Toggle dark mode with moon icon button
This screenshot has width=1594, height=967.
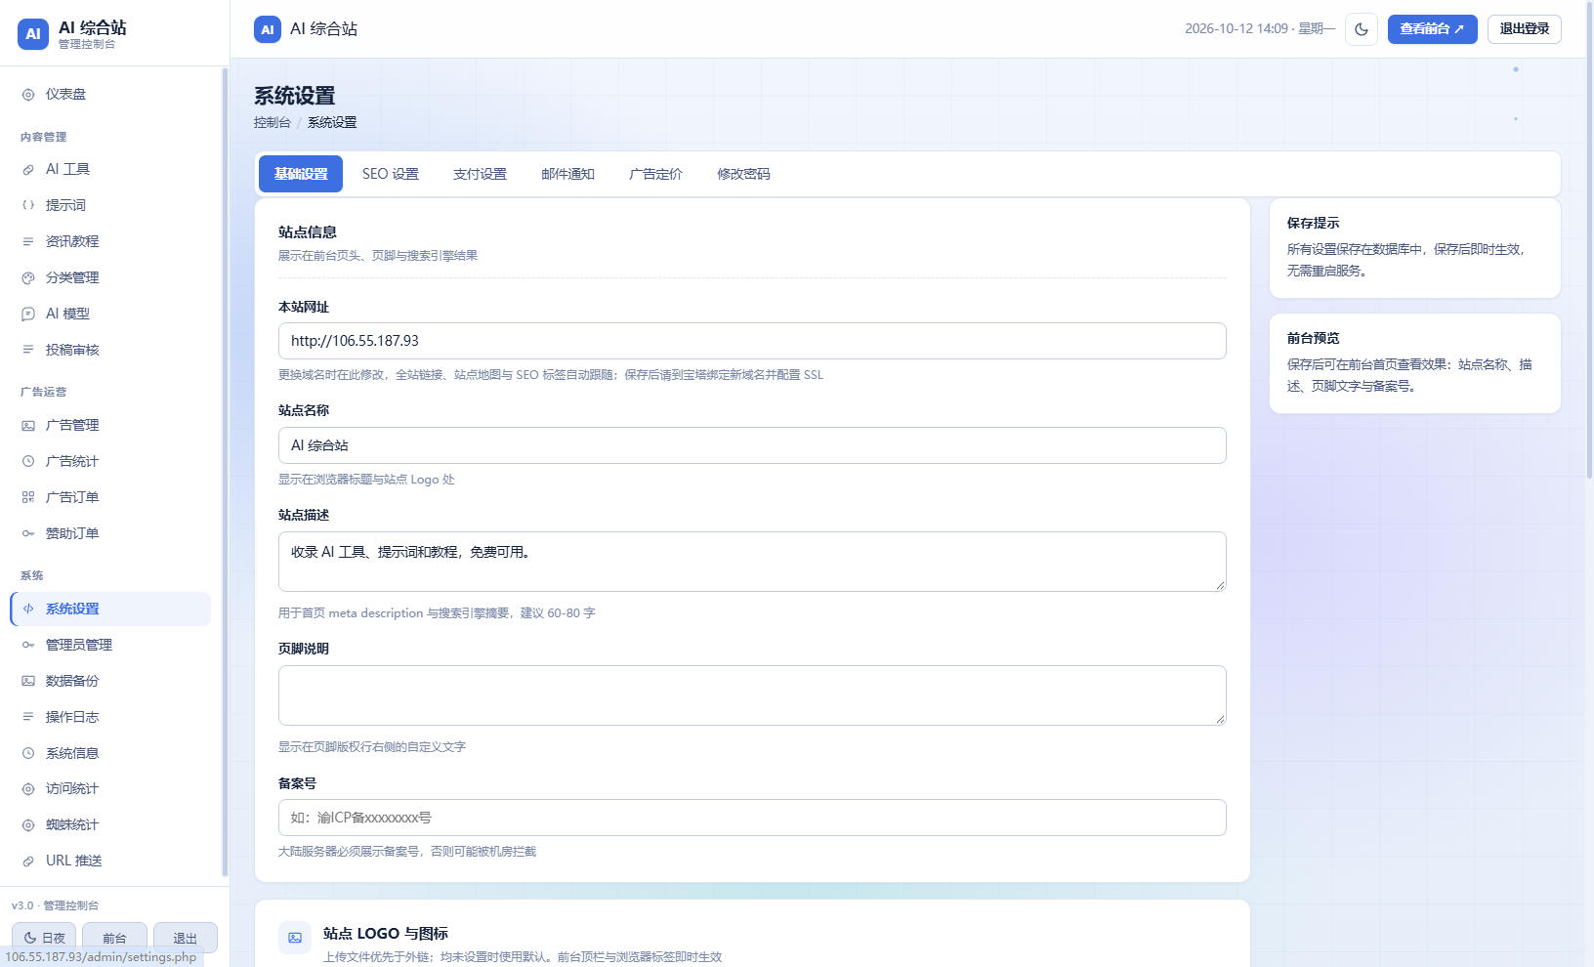[x=1362, y=29]
